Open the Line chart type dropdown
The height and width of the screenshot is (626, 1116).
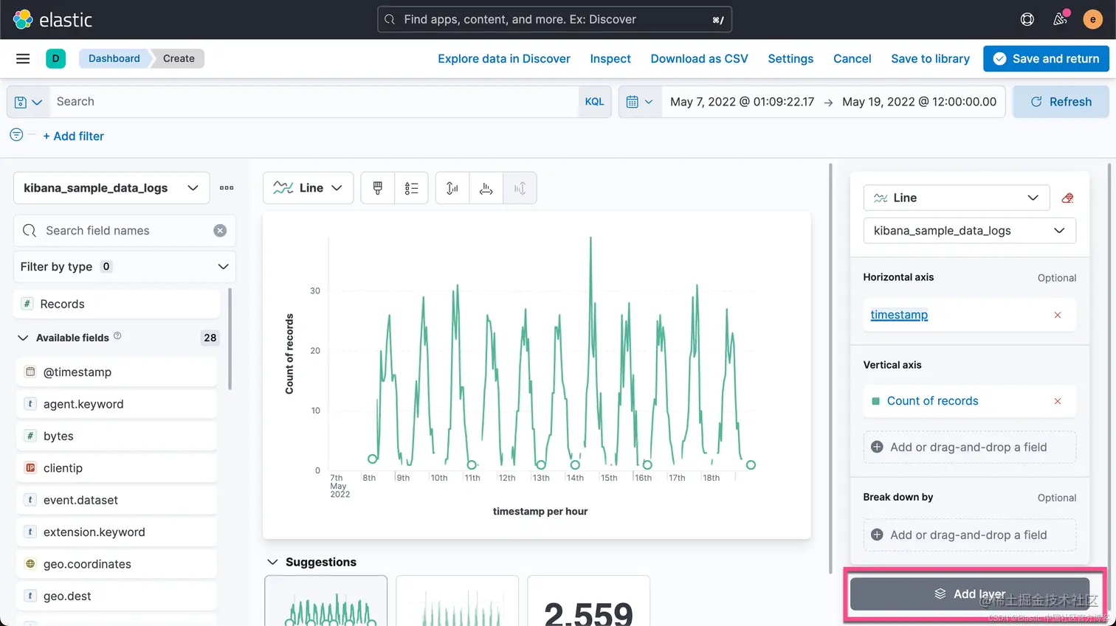pos(308,188)
